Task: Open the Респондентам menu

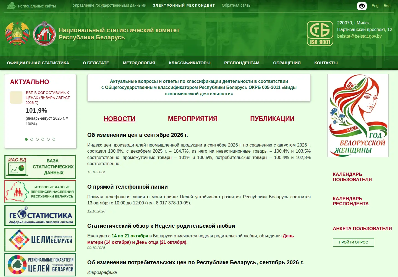Action: click(x=242, y=63)
